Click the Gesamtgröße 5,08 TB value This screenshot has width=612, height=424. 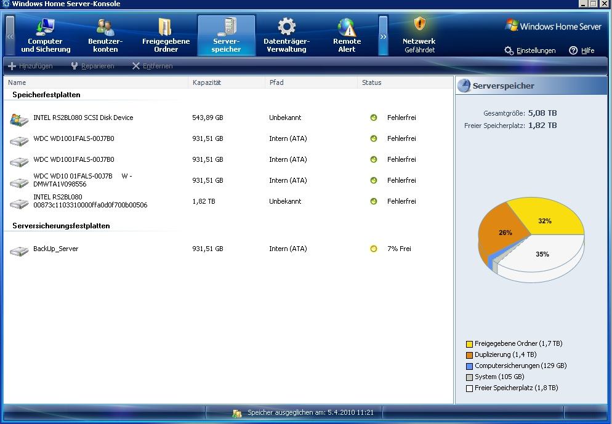(x=542, y=113)
